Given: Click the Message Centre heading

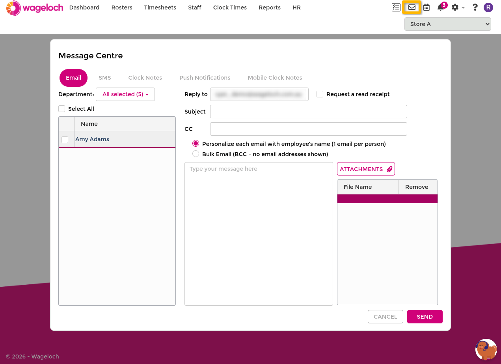Looking at the screenshot, I should pyautogui.click(x=91, y=56).
